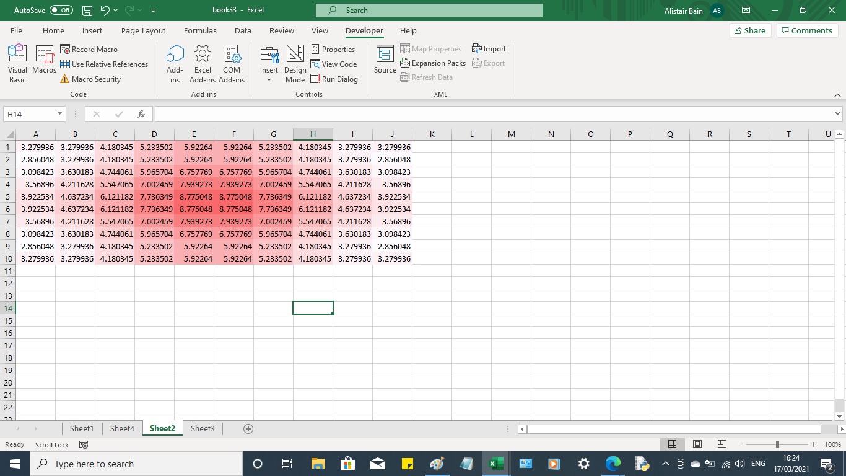This screenshot has height=476, width=846.
Task: Open Microsoft Edge from taskbar
Action: 613,464
